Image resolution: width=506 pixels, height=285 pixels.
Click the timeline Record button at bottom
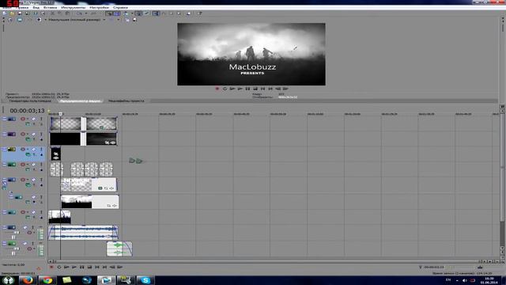51,267
